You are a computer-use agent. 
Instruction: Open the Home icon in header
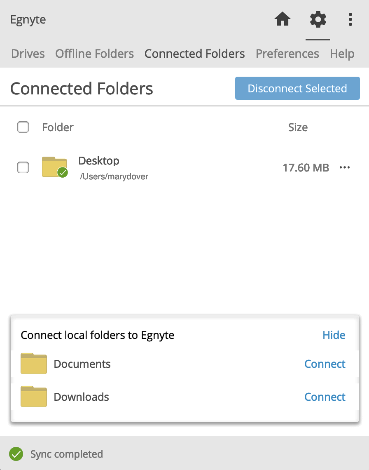(x=283, y=19)
